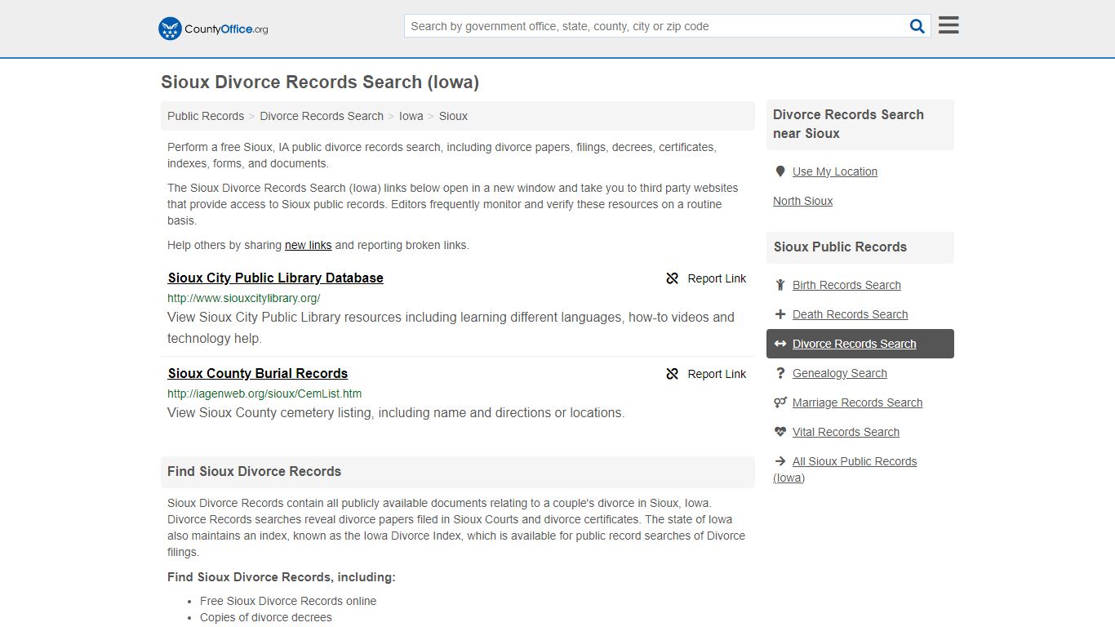The width and height of the screenshot is (1115, 627).
Task: Click the location pin icon
Action: tap(780, 171)
